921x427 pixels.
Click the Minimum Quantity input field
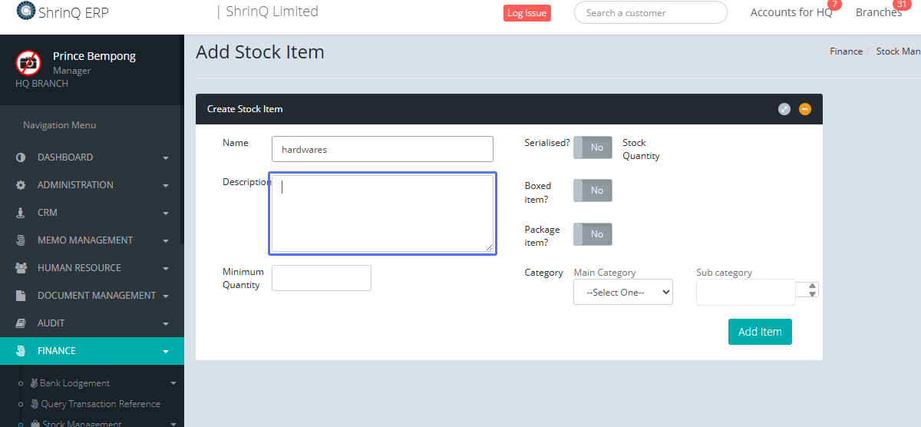point(321,278)
